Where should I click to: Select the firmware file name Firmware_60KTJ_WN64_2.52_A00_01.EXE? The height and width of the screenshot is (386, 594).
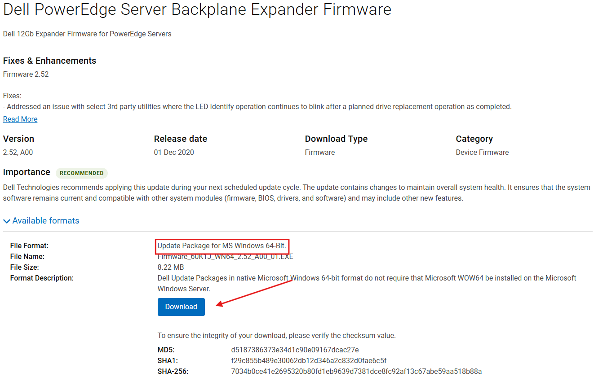pos(225,256)
